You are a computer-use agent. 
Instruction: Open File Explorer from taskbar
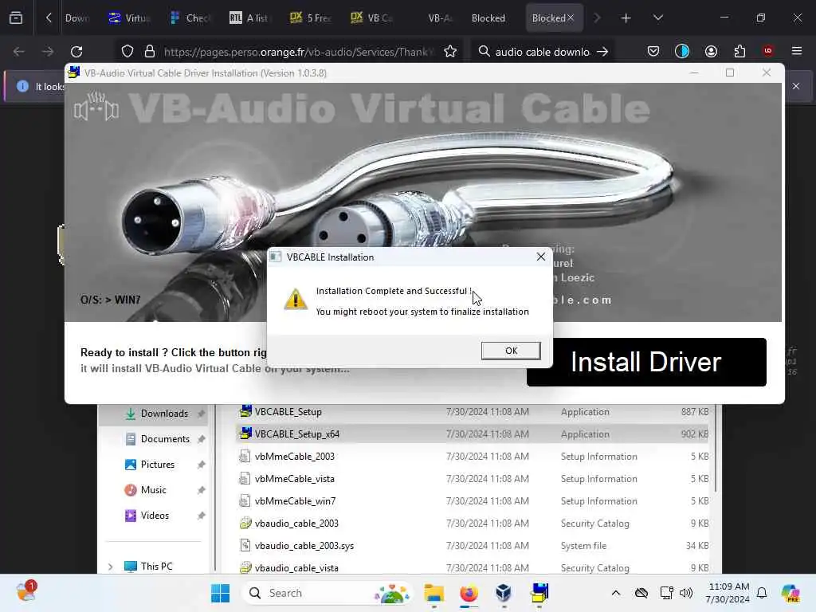[x=434, y=593]
